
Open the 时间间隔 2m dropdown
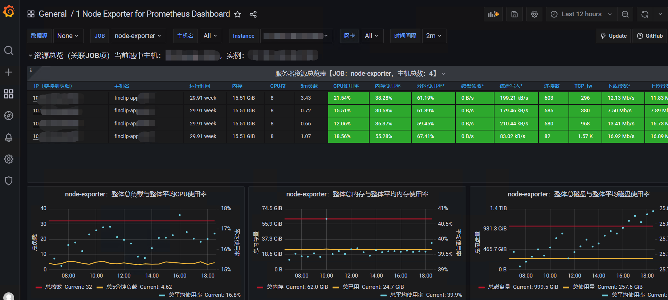pyautogui.click(x=434, y=36)
